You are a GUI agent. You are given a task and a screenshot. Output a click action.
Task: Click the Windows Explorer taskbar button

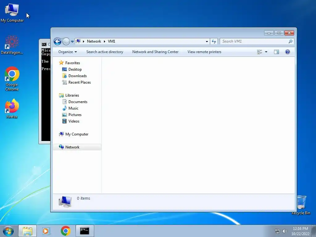click(x=27, y=231)
